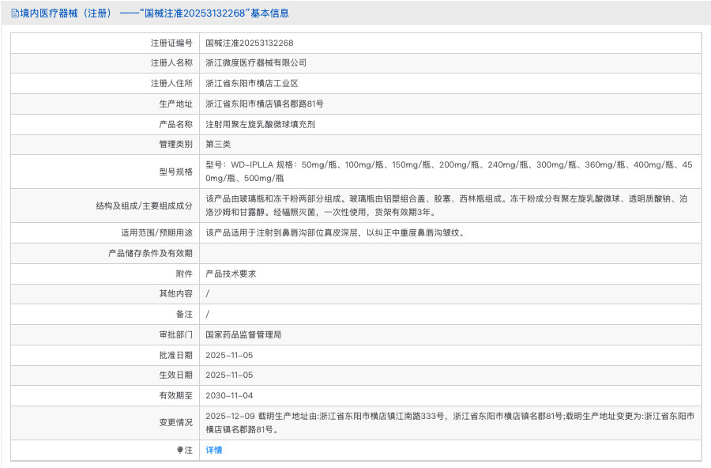
Task: Click the 生产地址 value 名郡路81号
Action: coord(264,104)
